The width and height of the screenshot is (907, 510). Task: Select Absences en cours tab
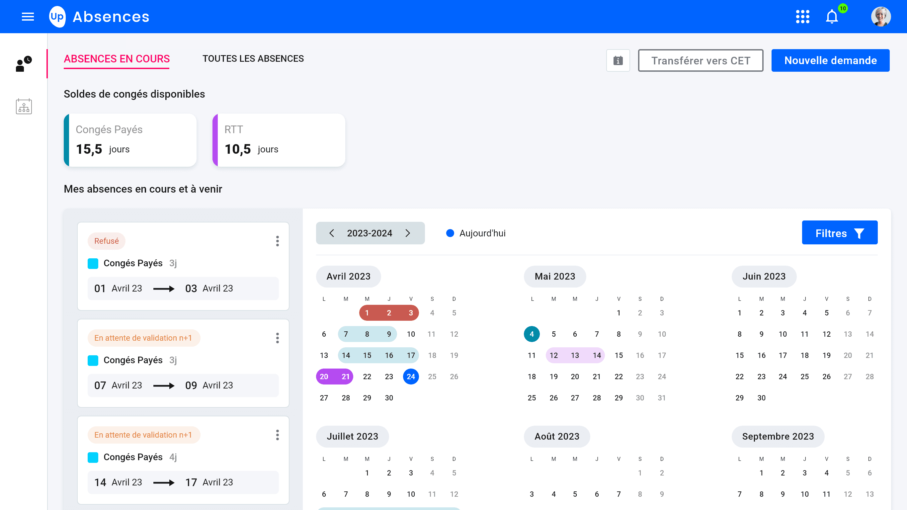tap(117, 58)
